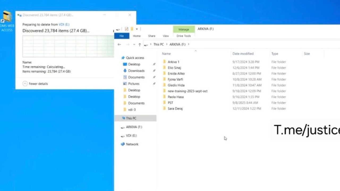The height and width of the screenshot is (191, 340).
Task: Close the delete progress dialog
Action: point(130,15)
